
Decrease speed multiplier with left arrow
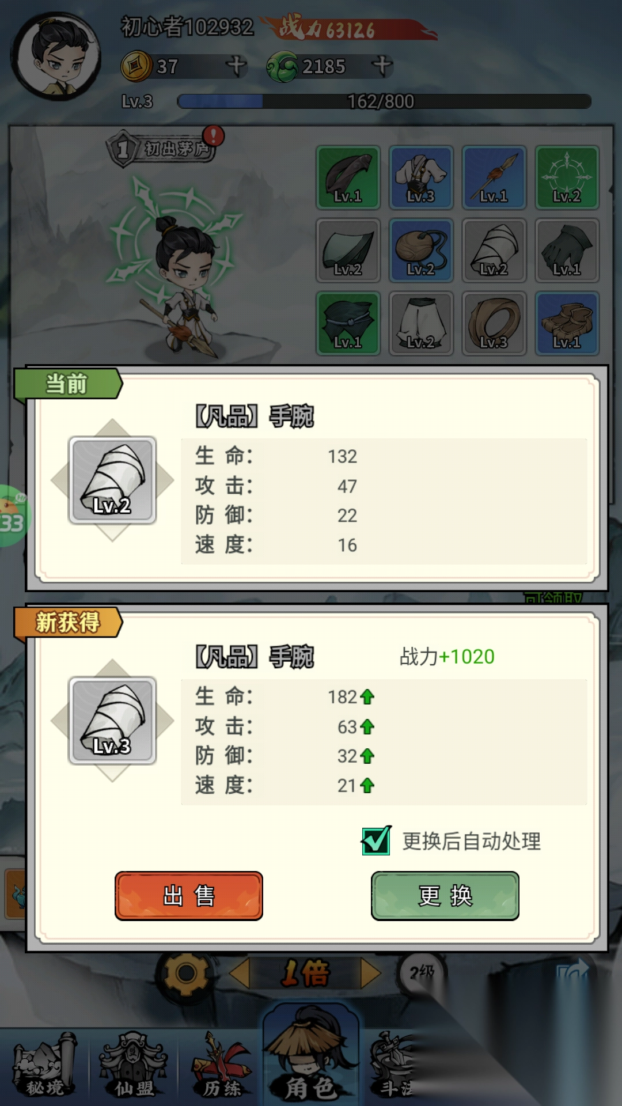(240, 973)
